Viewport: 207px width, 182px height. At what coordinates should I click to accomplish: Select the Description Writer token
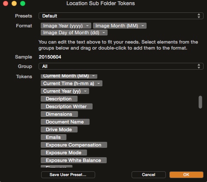(66, 106)
